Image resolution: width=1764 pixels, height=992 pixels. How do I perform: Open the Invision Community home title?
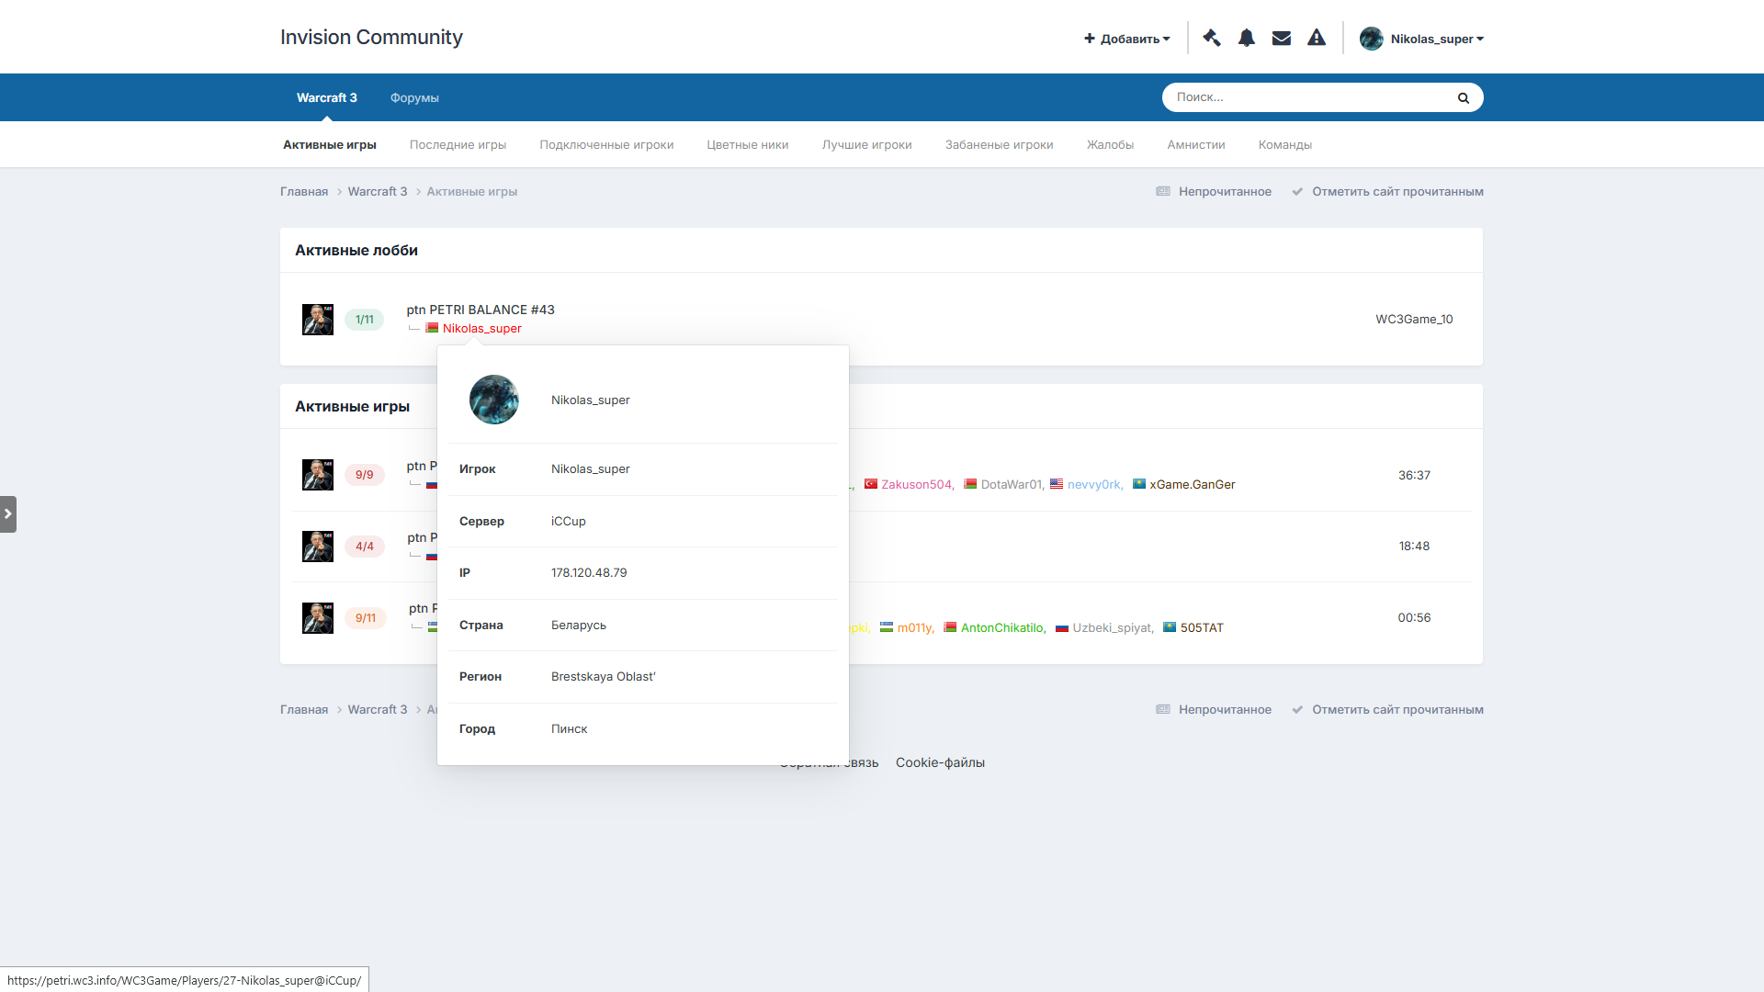tap(371, 37)
